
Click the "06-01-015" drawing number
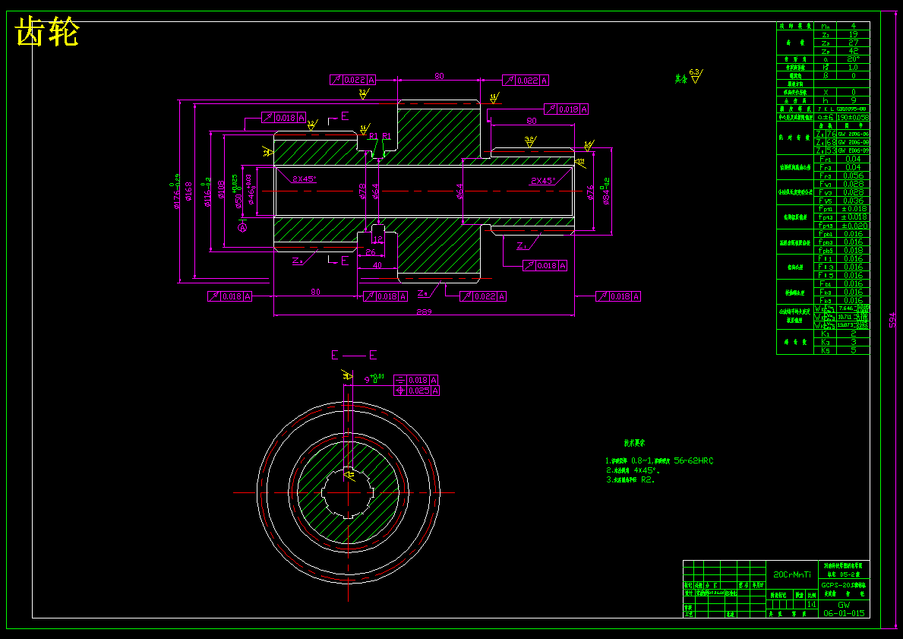(844, 614)
